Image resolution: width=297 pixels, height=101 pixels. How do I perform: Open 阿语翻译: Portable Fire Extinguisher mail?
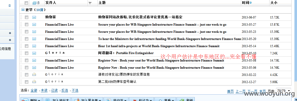click(126, 53)
